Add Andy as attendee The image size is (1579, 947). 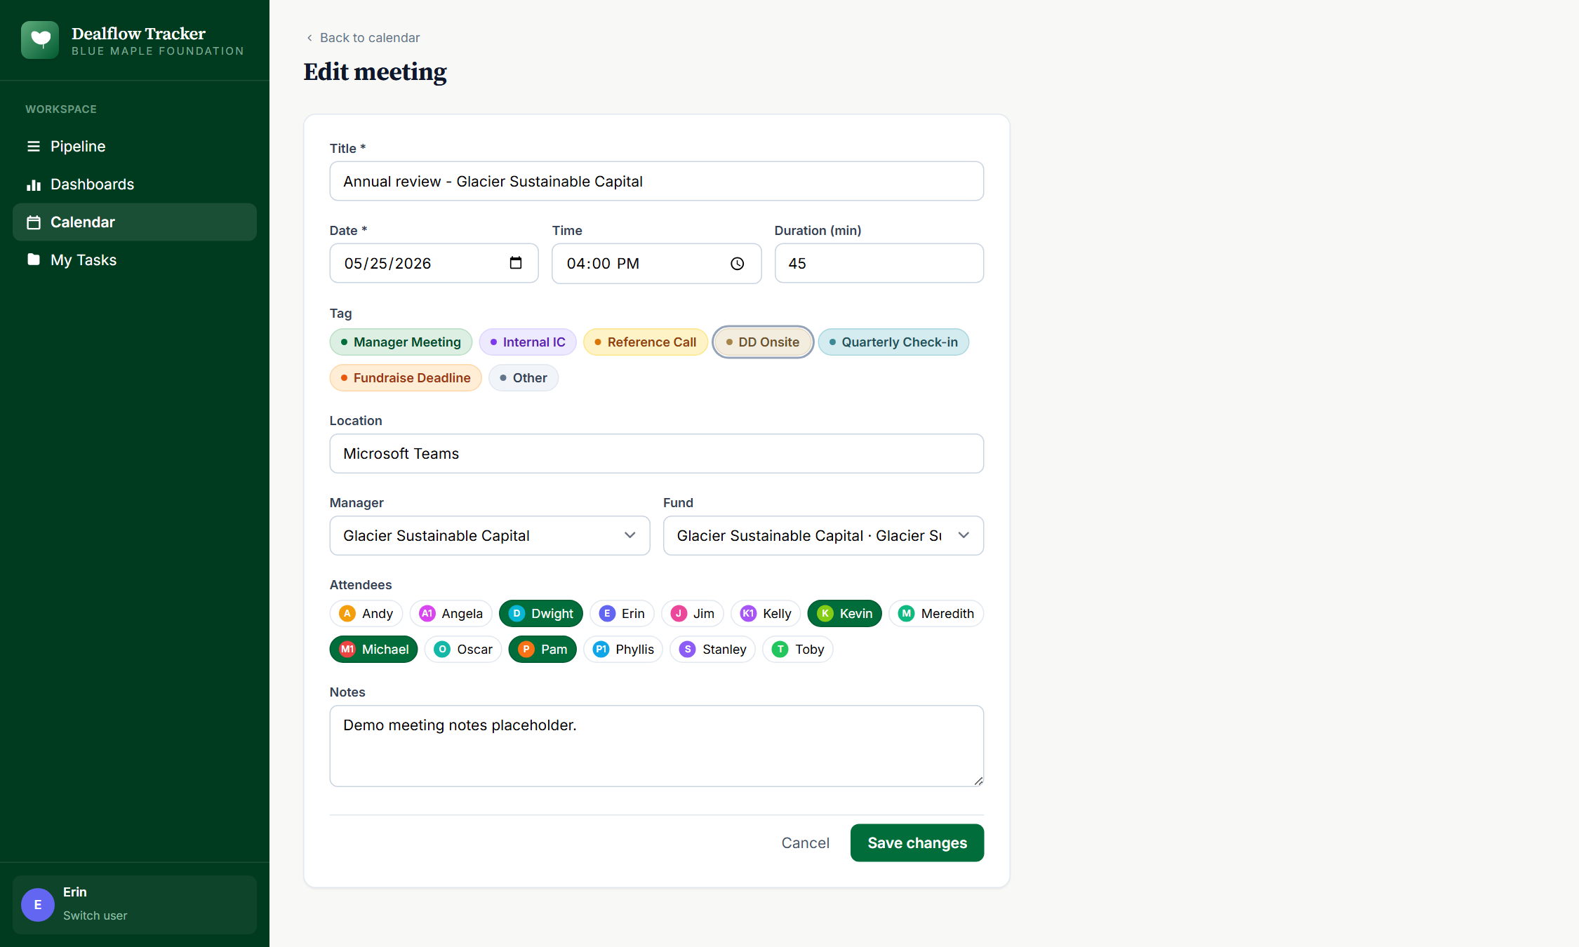pyautogui.click(x=366, y=614)
